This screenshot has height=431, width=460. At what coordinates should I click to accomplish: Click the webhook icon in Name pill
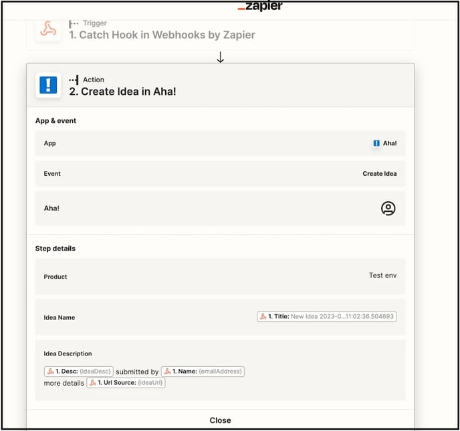click(x=167, y=372)
